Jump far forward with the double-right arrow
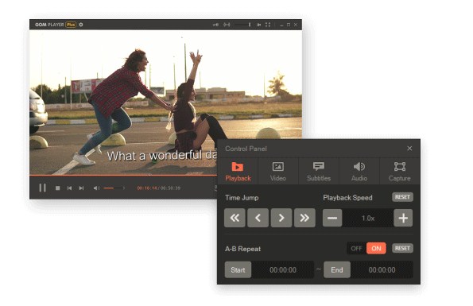Image resolution: width=473 pixels, height=306 pixels. [x=304, y=218]
